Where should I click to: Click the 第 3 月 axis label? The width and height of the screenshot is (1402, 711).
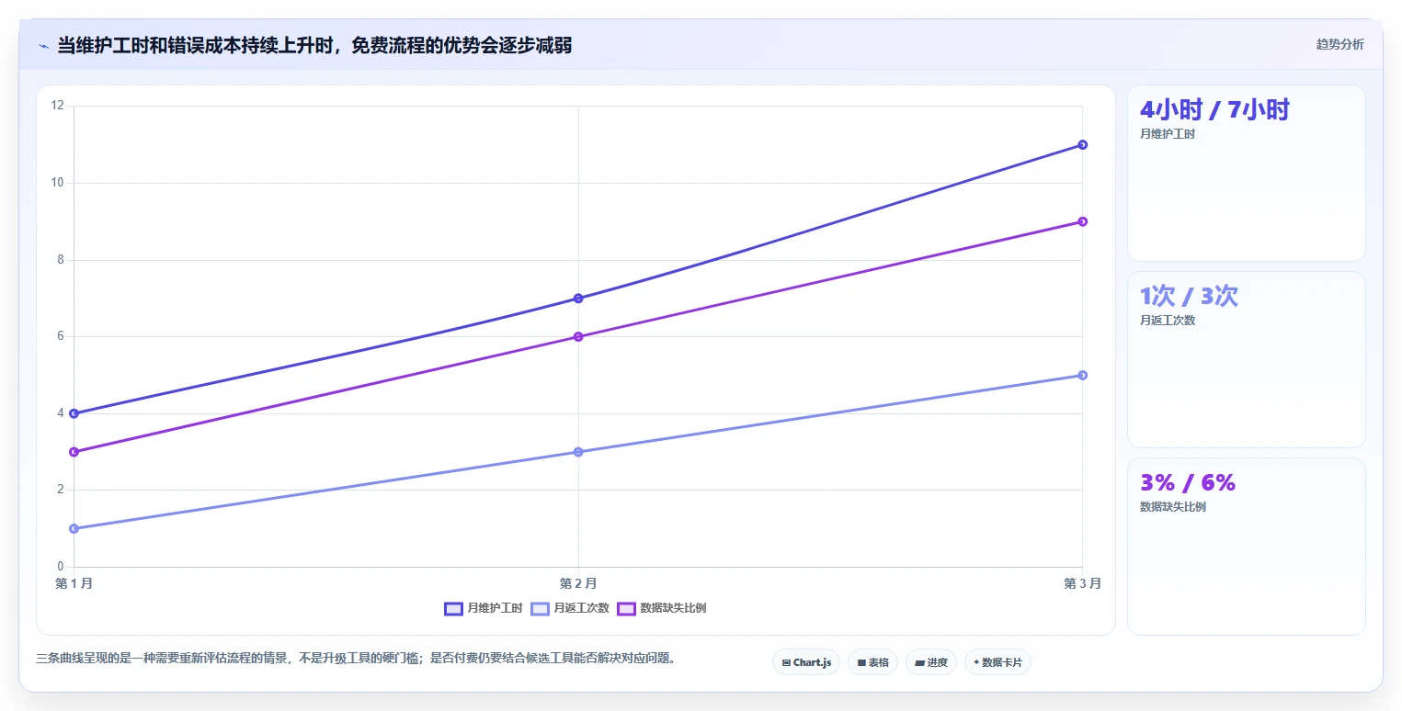click(1082, 583)
